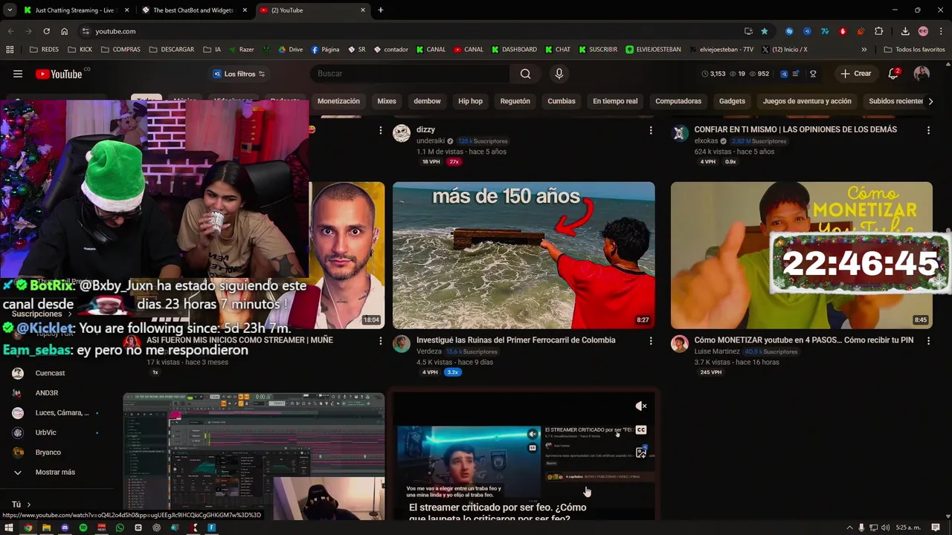Open the FL Studio screen video thumbnail
Screen dimensions: 952x535
point(254,456)
